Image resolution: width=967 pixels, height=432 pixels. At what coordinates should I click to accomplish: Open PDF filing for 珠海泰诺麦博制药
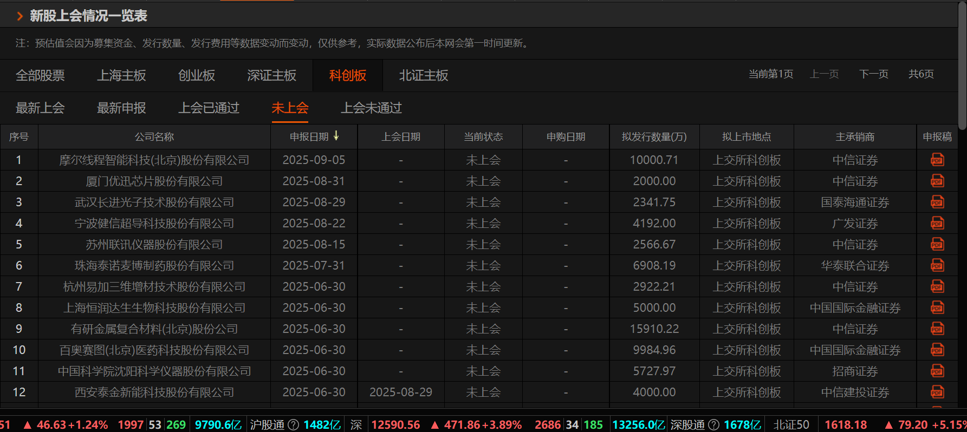[x=937, y=265]
